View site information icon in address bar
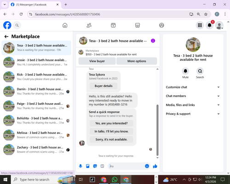 [x=31, y=14]
